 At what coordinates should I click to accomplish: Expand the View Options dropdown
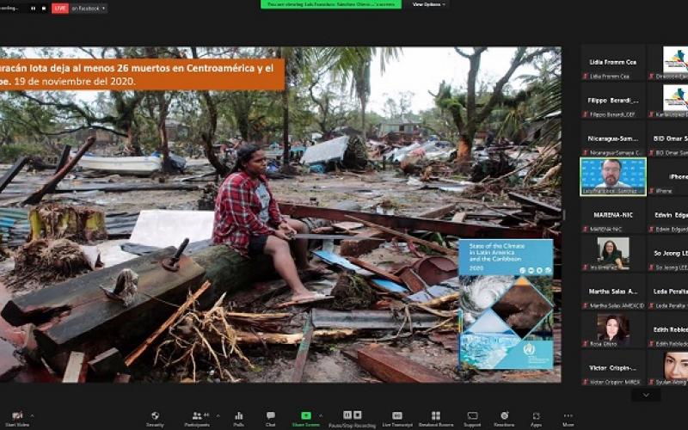click(x=428, y=4)
